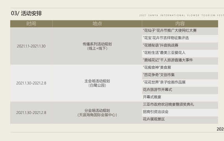Select the 鹿城花记 直播大事件 row

[x=180, y=61]
